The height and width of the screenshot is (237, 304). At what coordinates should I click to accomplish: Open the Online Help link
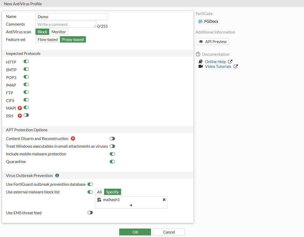click(215, 62)
